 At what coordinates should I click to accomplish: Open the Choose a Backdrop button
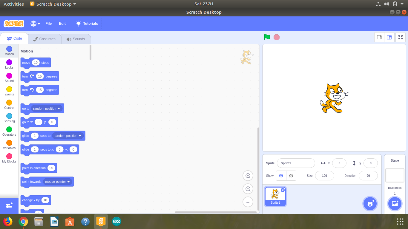[x=395, y=204]
